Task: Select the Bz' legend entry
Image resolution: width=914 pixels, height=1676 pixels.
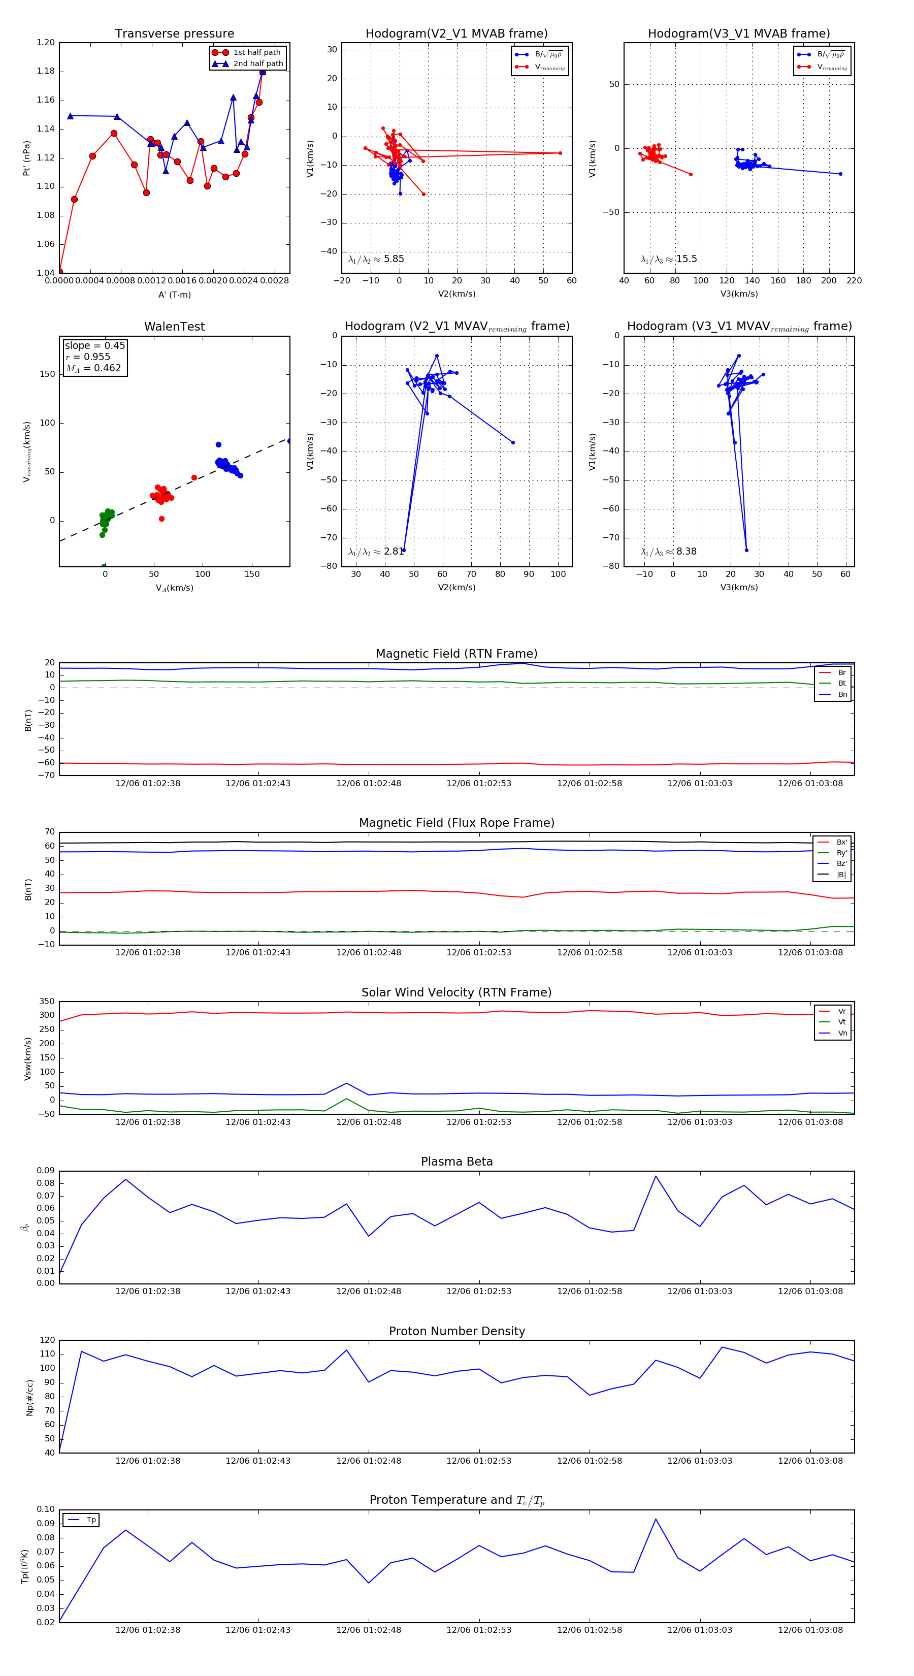Action: pyautogui.click(x=832, y=863)
